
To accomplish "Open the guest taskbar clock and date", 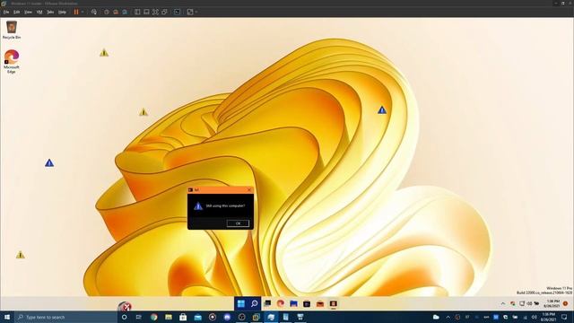I will click(552, 303).
